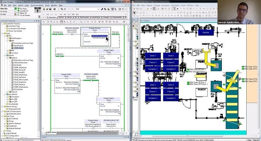Insert a new rung from the instruction toolbar
261x141 pixels.
pyautogui.click(x=48, y=14)
